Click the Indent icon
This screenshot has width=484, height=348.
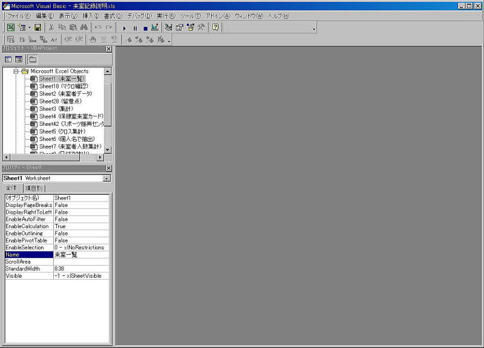tap(68, 39)
